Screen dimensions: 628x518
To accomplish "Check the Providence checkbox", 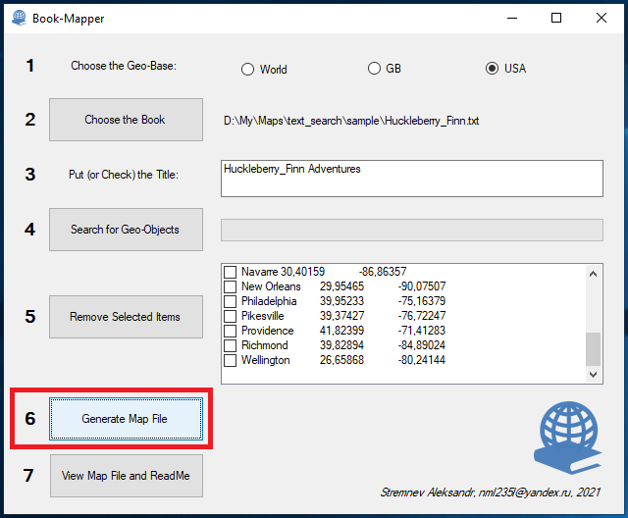I will 230,331.
